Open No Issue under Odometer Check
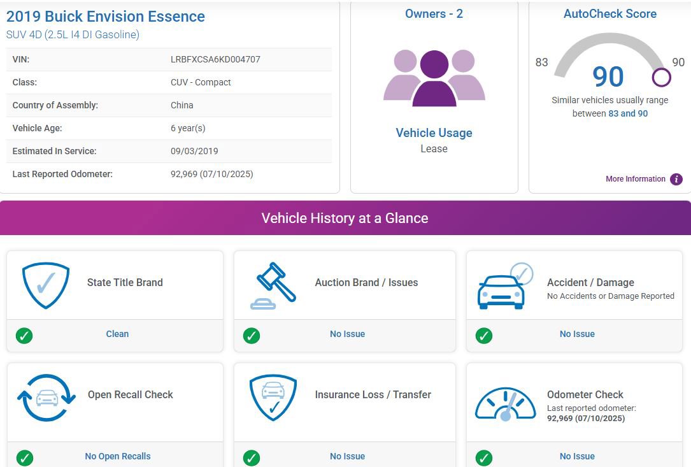The height and width of the screenshot is (467, 691). 577,456
